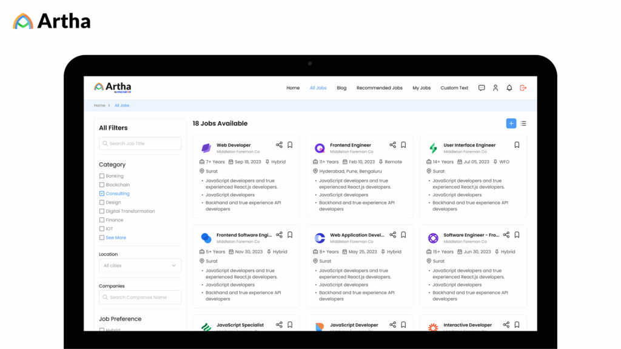The height and width of the screenshot is (349, 621).
Task: Focus the Search Job Title field
Action: click(140, 144)
